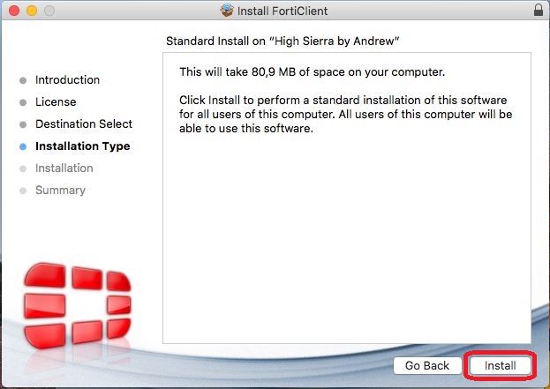Select the Introduction step in the sidebar
The width and height of the screenshot is (550, 389).
click(67, 80)
